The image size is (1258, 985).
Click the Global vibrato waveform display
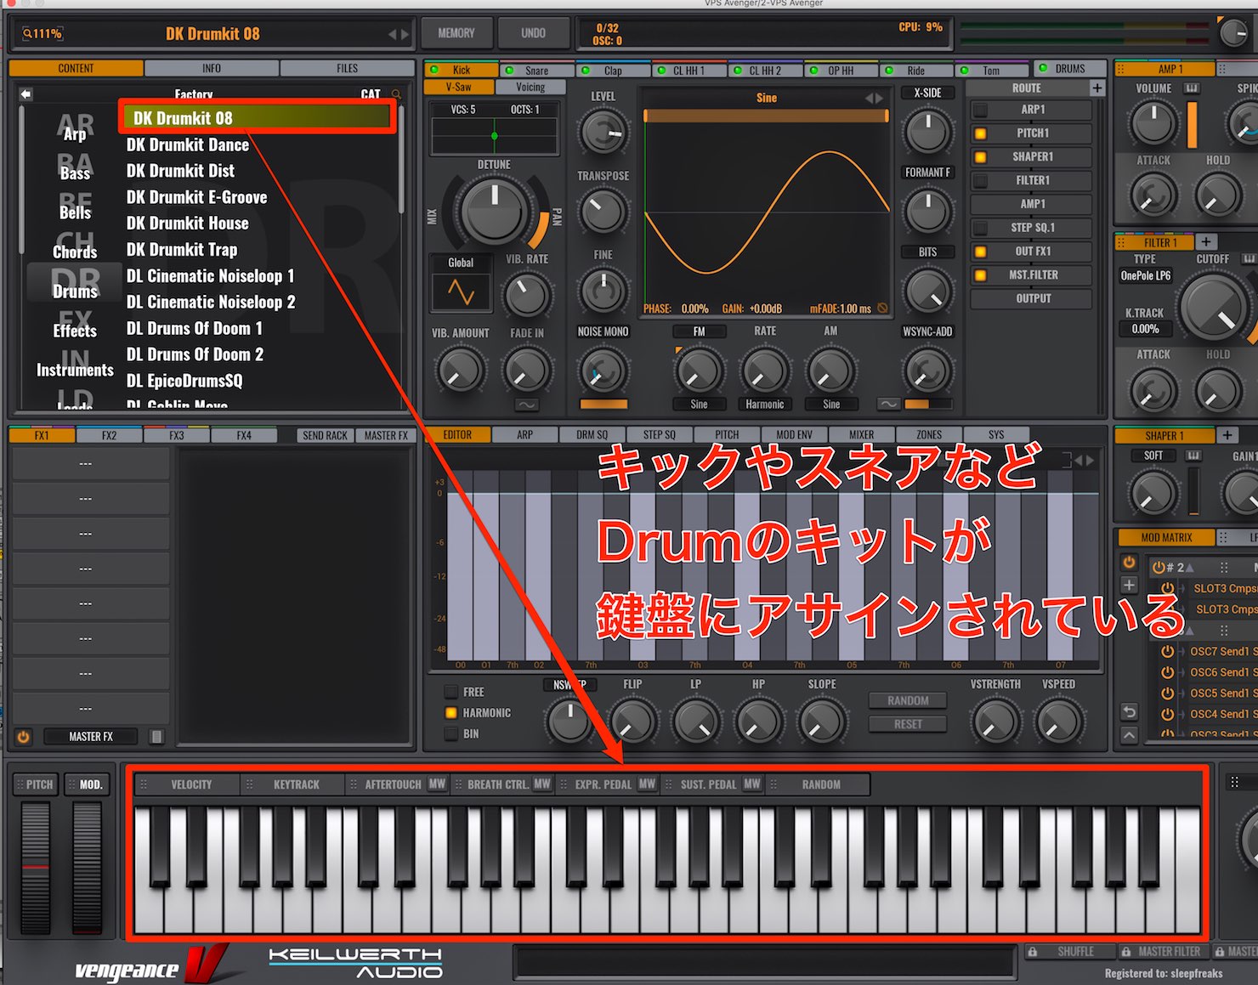[461, 293]
